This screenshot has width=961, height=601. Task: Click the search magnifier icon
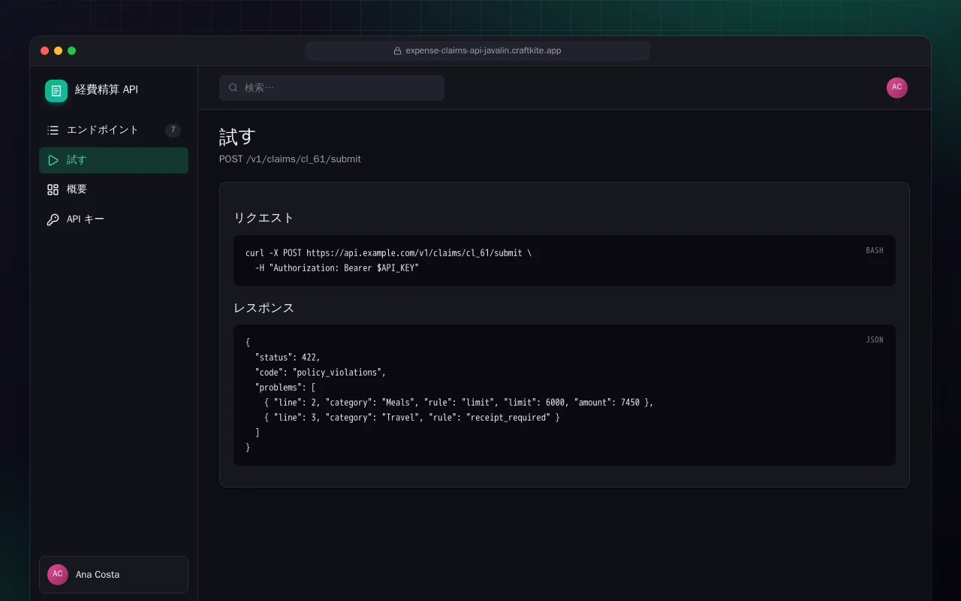point(233,88)
